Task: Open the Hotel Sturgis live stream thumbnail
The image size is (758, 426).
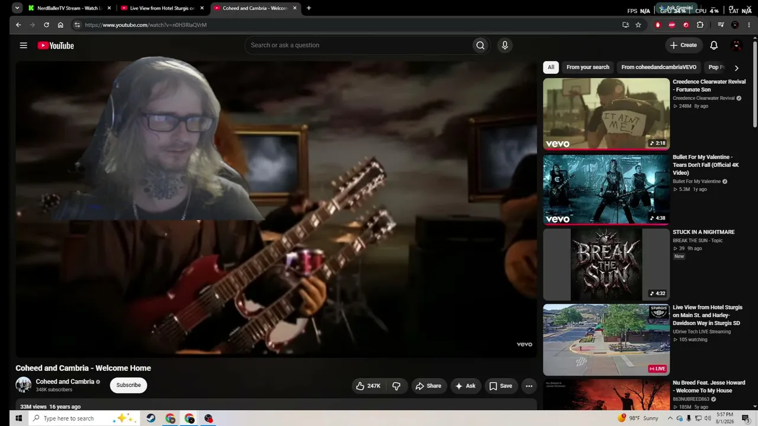Action: point(606,340)
